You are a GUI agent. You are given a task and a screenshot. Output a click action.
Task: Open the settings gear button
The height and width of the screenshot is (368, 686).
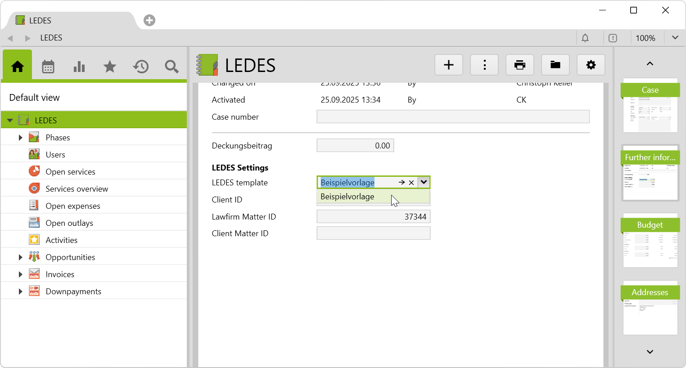[591, 65]
